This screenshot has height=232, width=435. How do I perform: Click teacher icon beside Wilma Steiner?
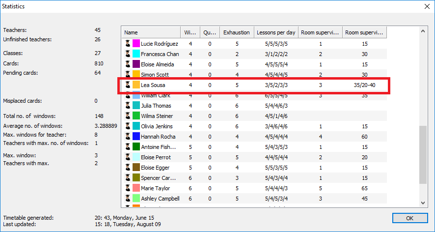(127, 116)
